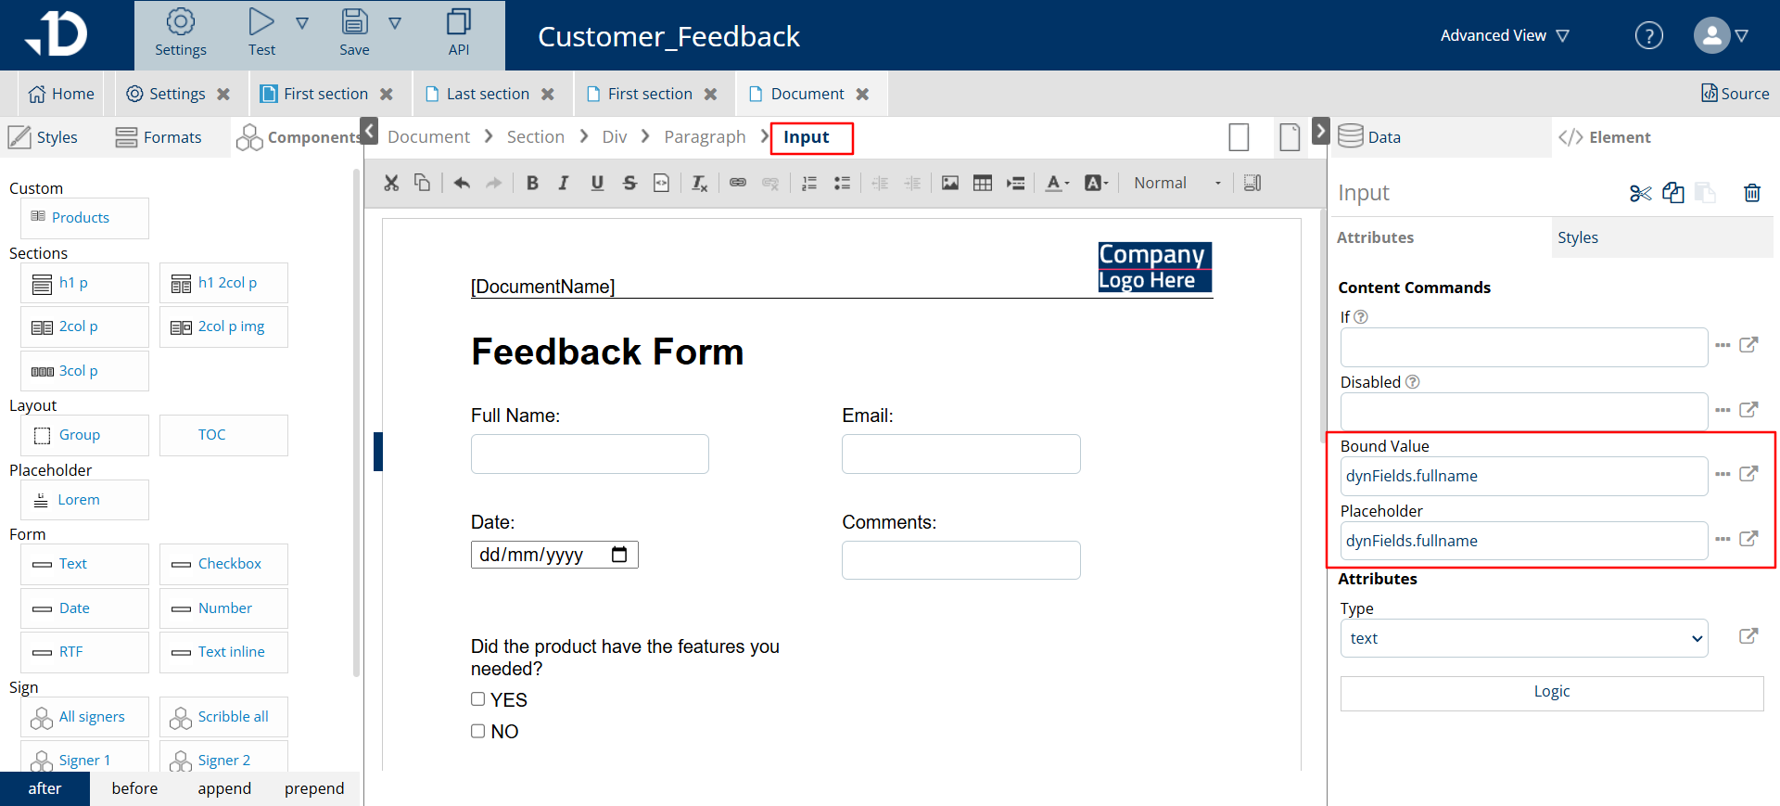Open the Normal paragraph format dropdown
1780x806 pixels.
[x=1176, y=184]
